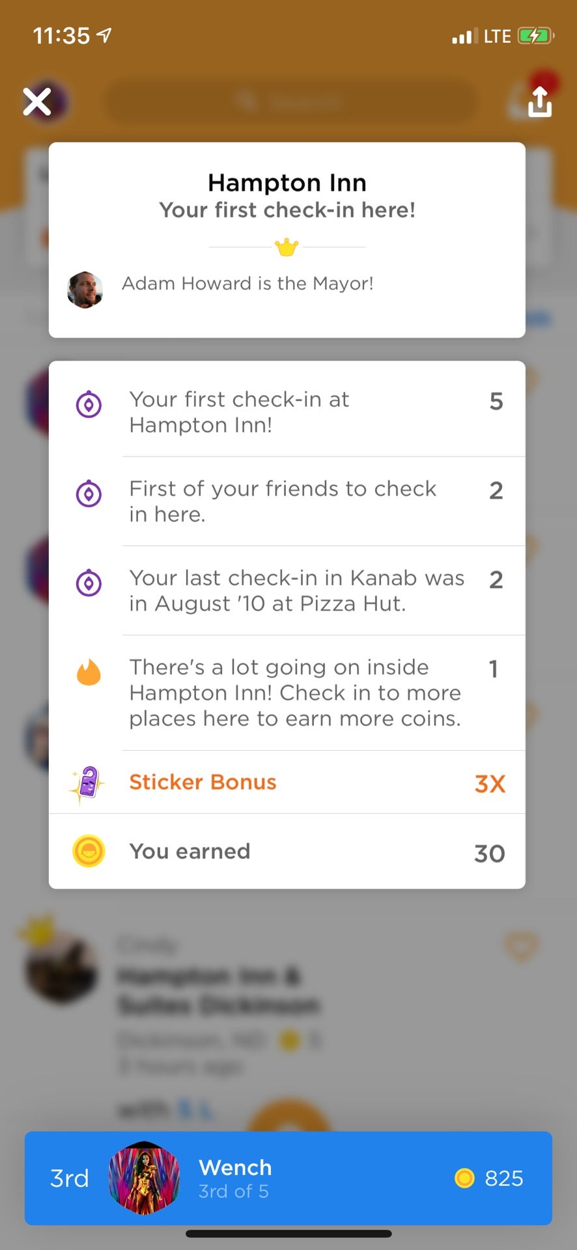This screenshot has height=1250, width=577.
Task: Tap the purple pin icon beside first check-in
Action: pos(89,405)
